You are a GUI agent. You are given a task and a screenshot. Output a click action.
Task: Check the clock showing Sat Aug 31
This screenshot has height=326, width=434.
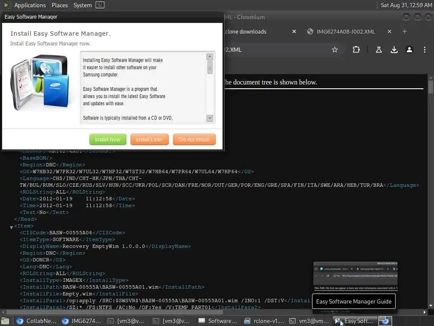pyautogui.click(x=406, y=5)
